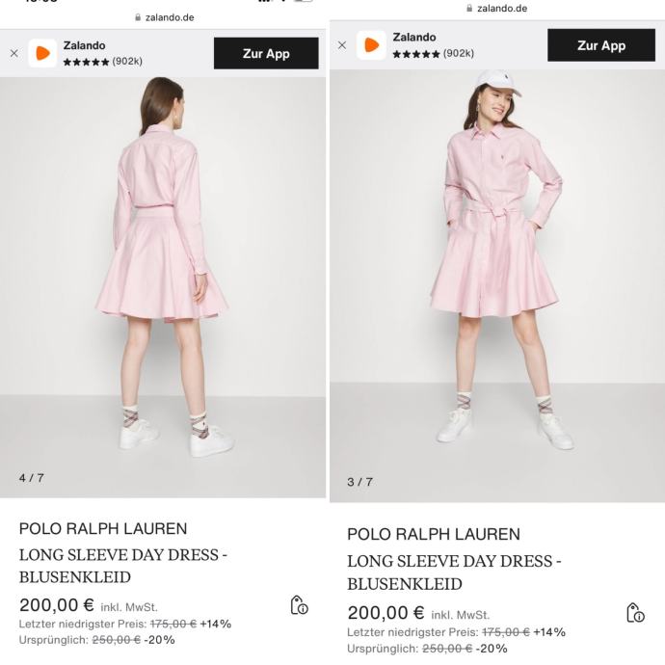Viewport: 665px width, 665px height.
Task: Open Polo Ralph Lauren brand link on right
Action: 433,534
